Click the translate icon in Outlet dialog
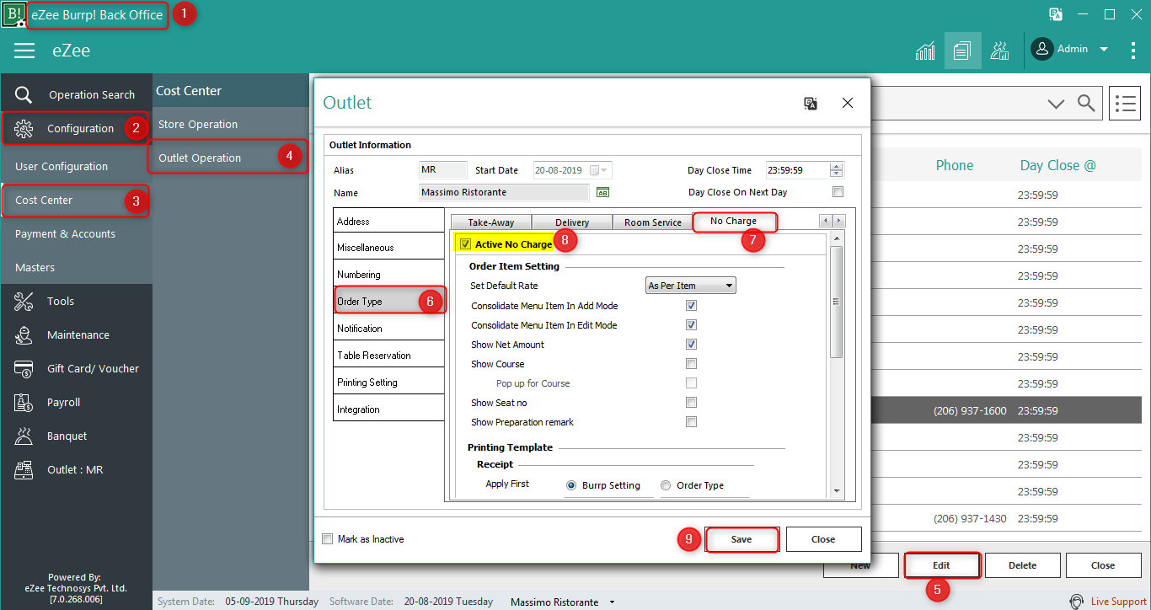Image resolution: width=1151 pixels, height=610 pixels. click(811, 103)
